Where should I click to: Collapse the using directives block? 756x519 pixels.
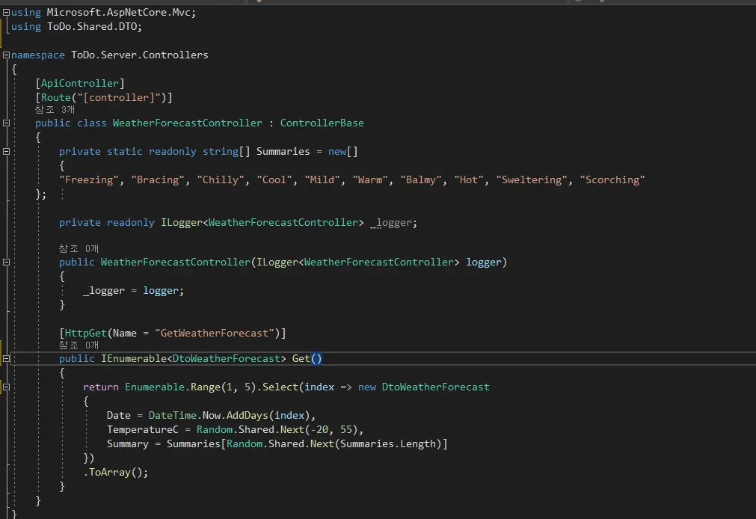coord(6,13)
